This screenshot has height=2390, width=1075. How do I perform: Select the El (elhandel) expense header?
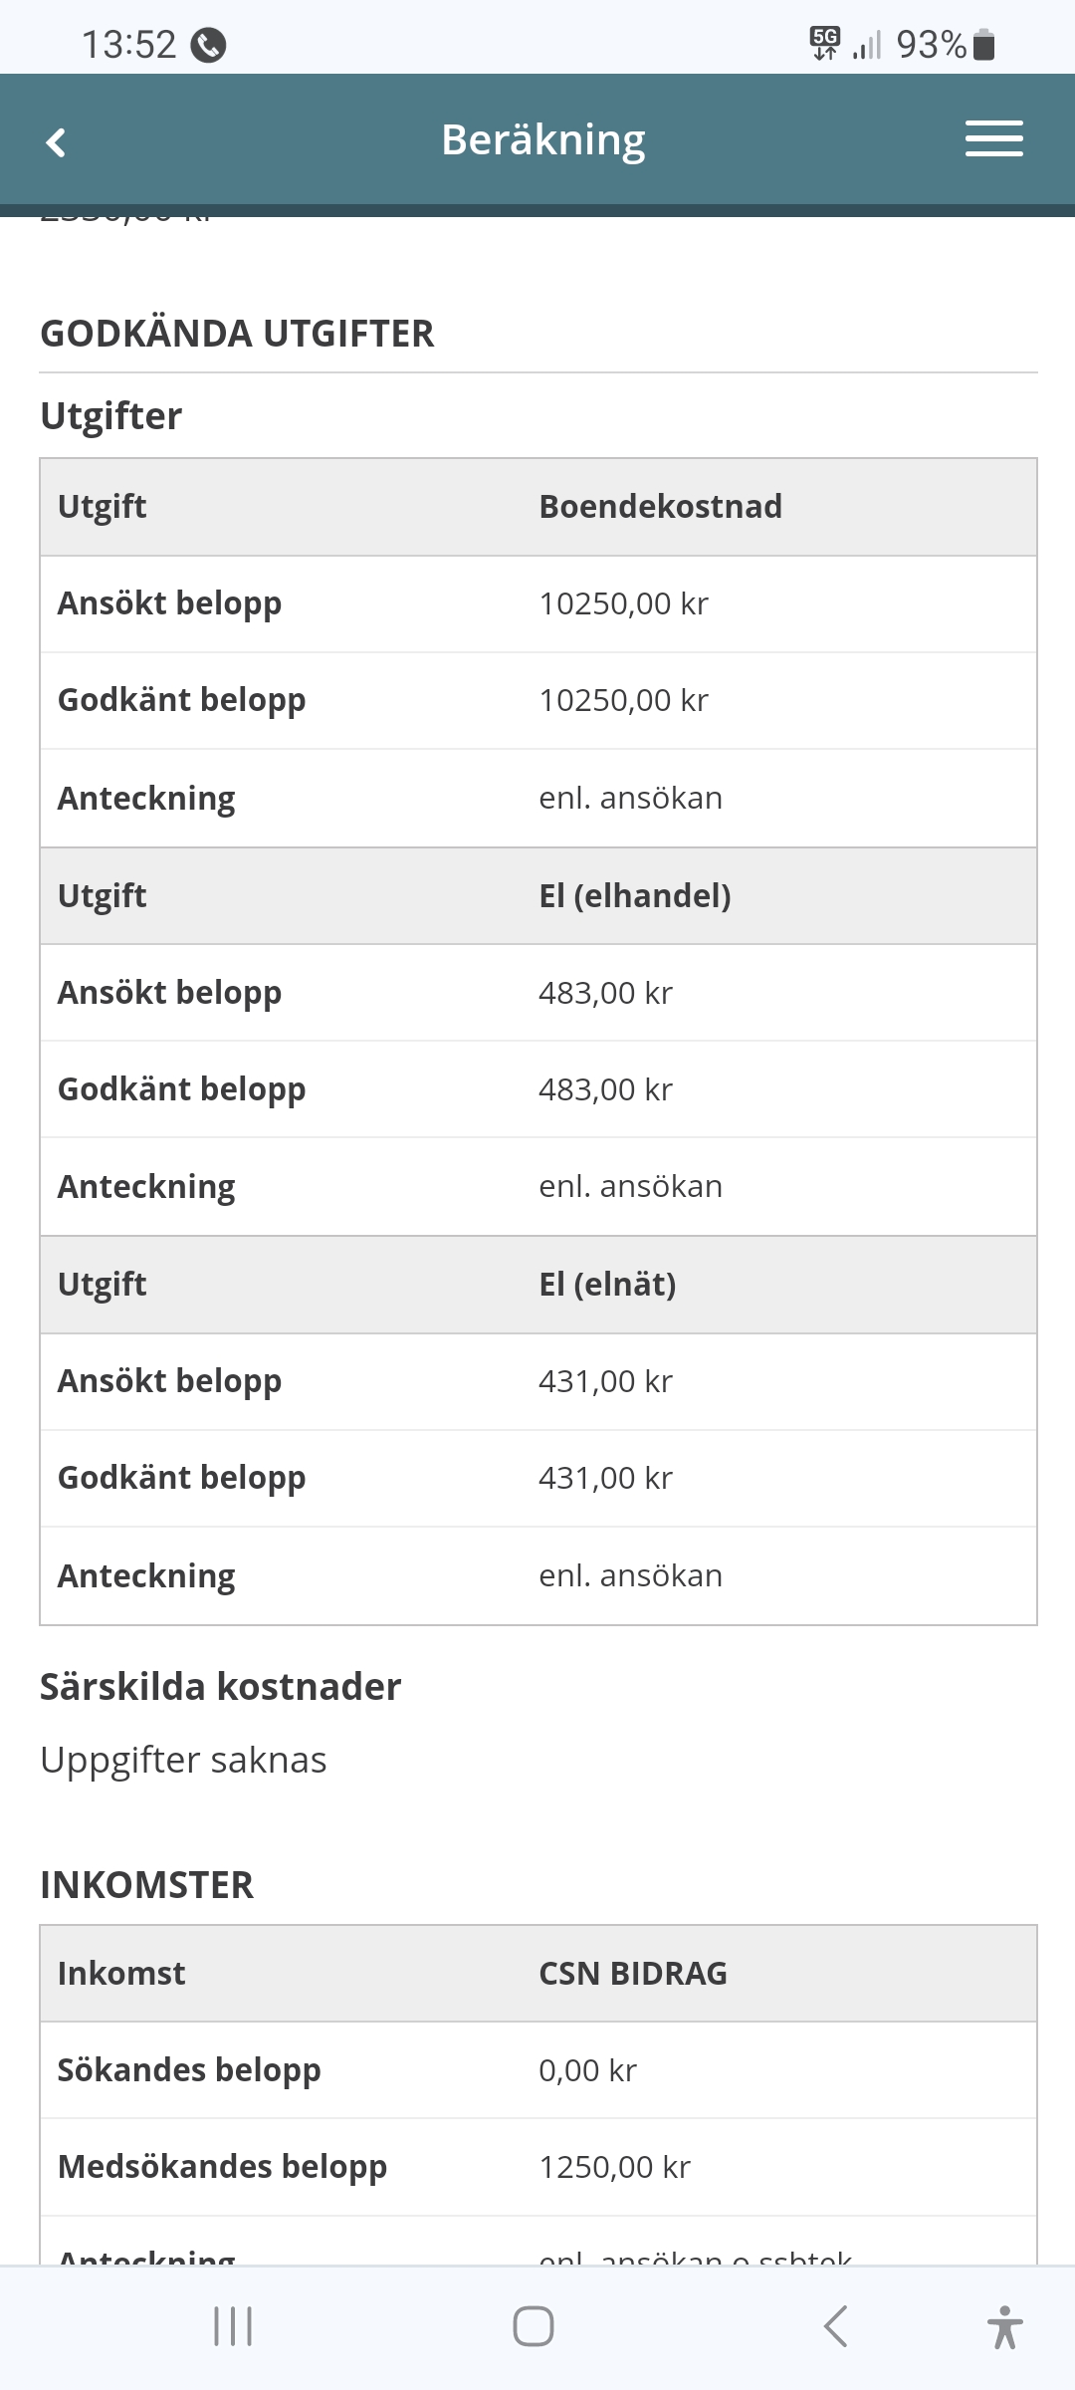click(x=635, y=896)
